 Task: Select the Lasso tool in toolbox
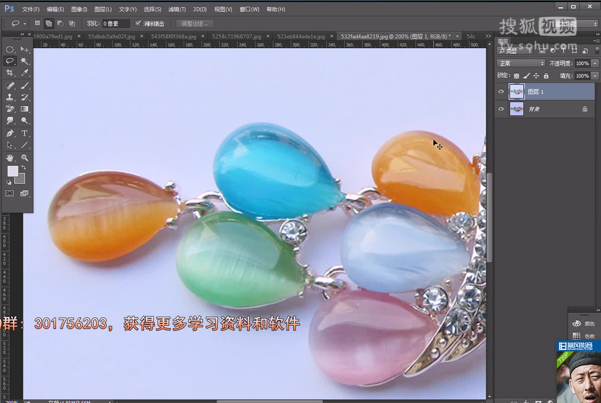point(10,61)
